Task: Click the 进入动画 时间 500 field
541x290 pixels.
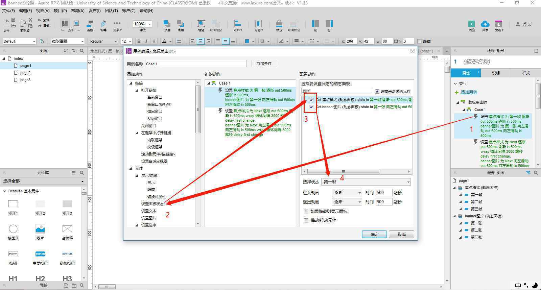Action: (383, 193)
